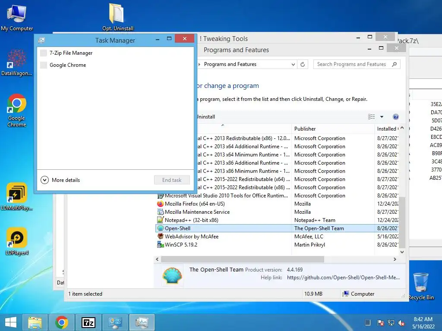Screen dimensions: 442x331
Task: Open address bar history dropdown in Programs and Features
Action: (293, 64)
